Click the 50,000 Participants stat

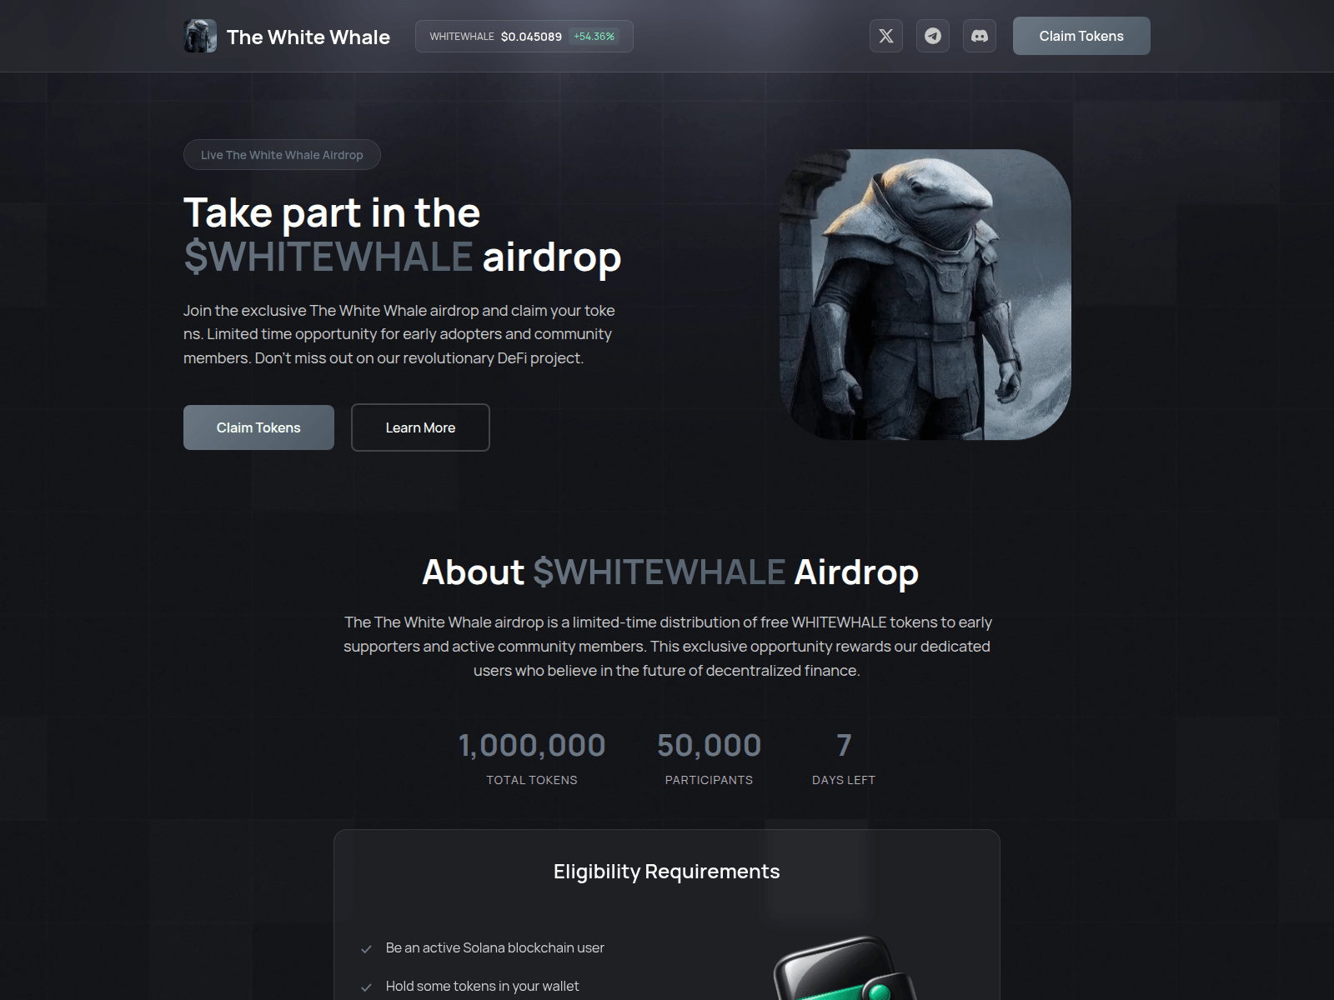click(709, 757)
